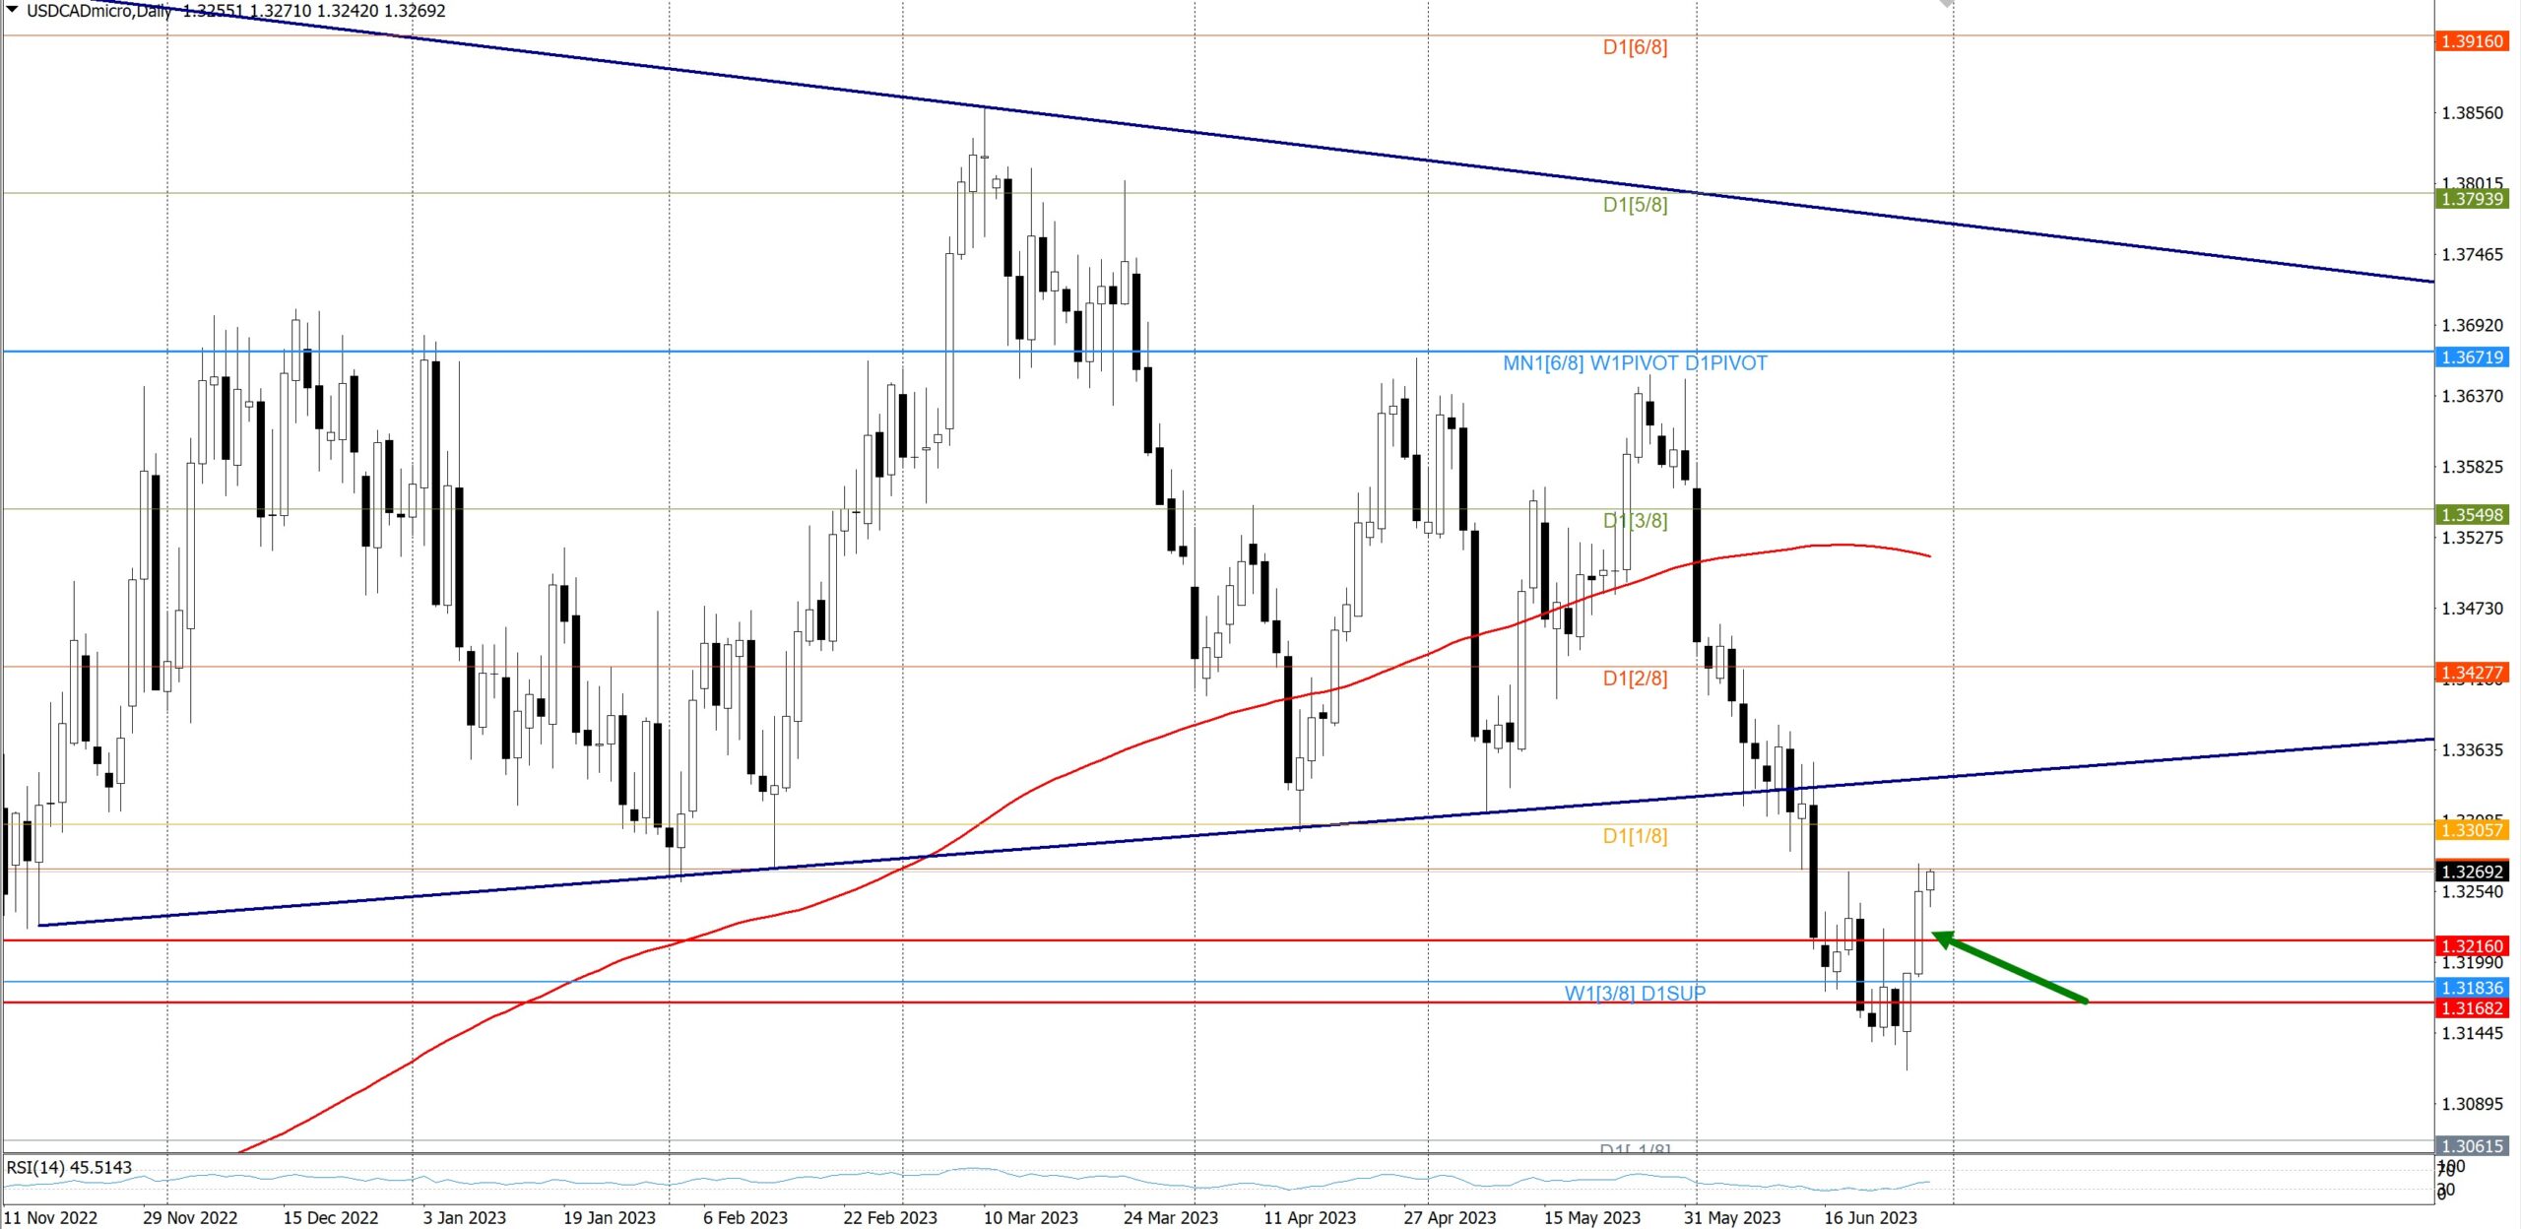2521x1229 pixels.
Task: Select the blue 1.36719 price tag
Action: tap(2472, 357)
